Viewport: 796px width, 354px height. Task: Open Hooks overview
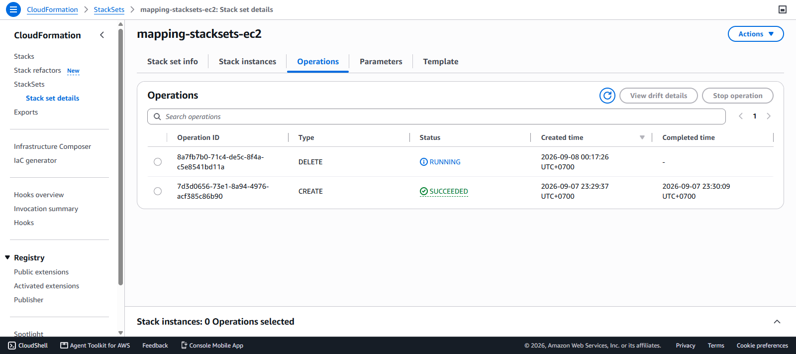click(39, 195)
